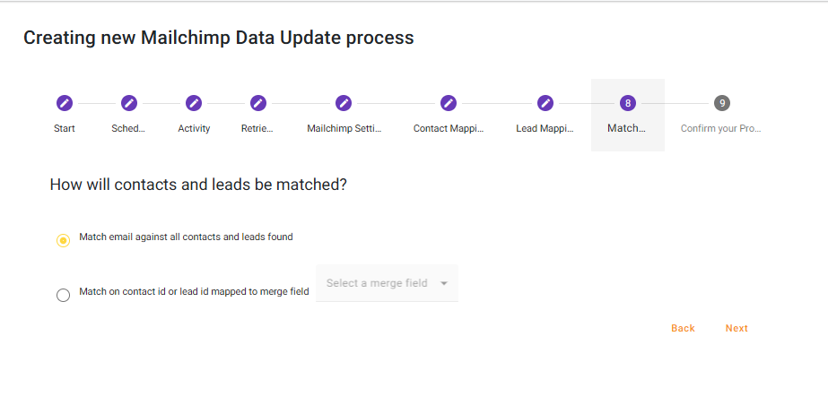Select Match email against all contacts radio
Screen dimensions: 828x405
pyautogui.click(x=63, y=240)
